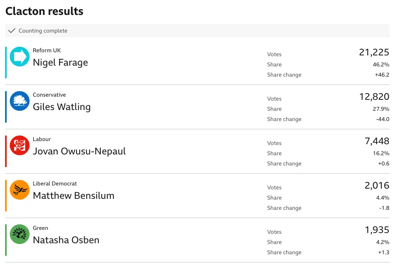
Task: Click the Liberal Democrat party label
Action: 55,184
